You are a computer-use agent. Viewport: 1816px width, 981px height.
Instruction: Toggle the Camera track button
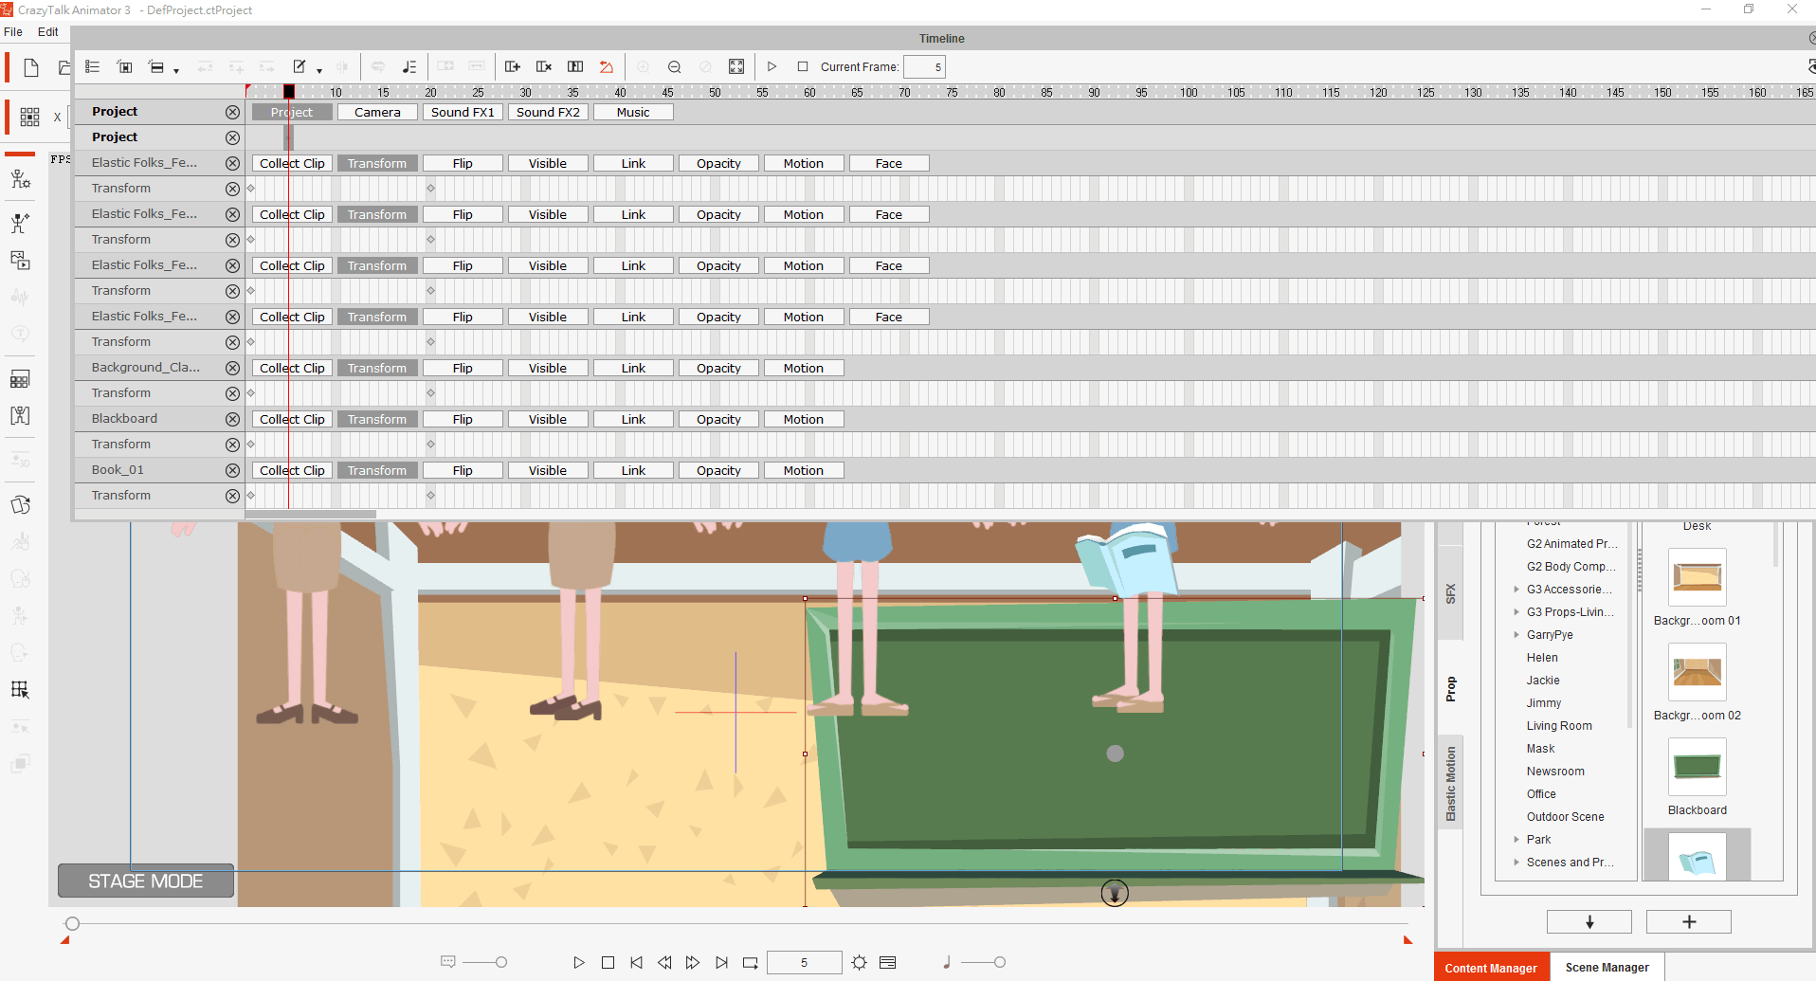[377, 112]
